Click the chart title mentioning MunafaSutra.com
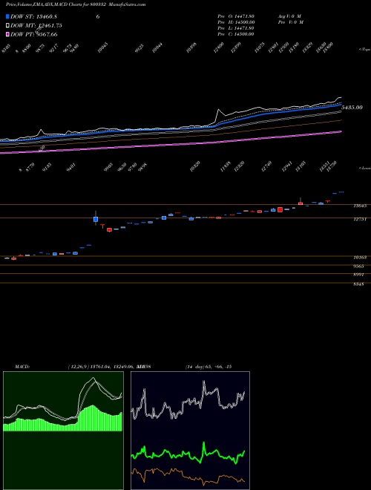 pos(76,4)
